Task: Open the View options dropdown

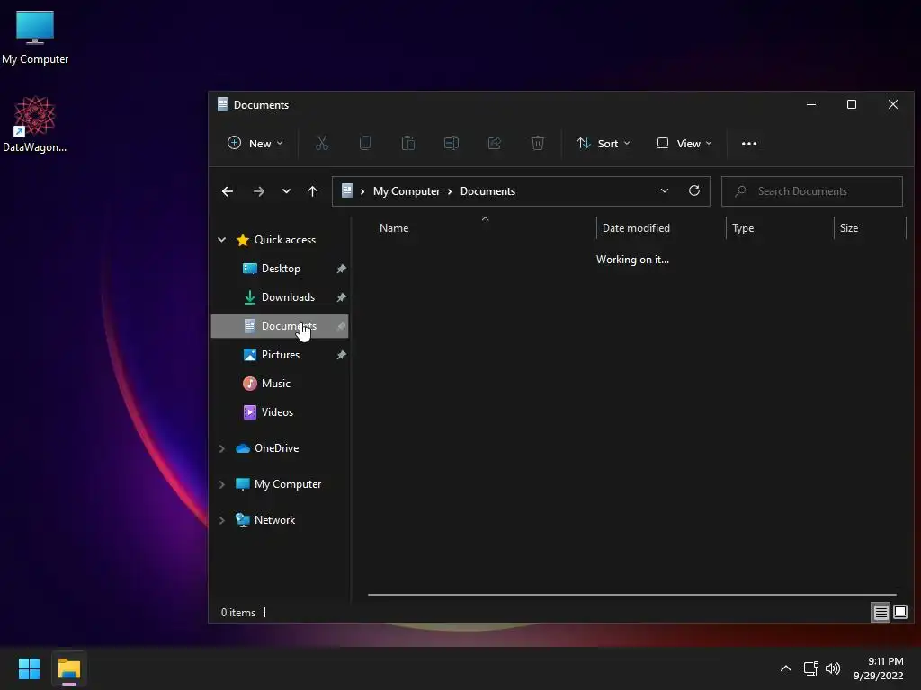Action: click(684, 143)
